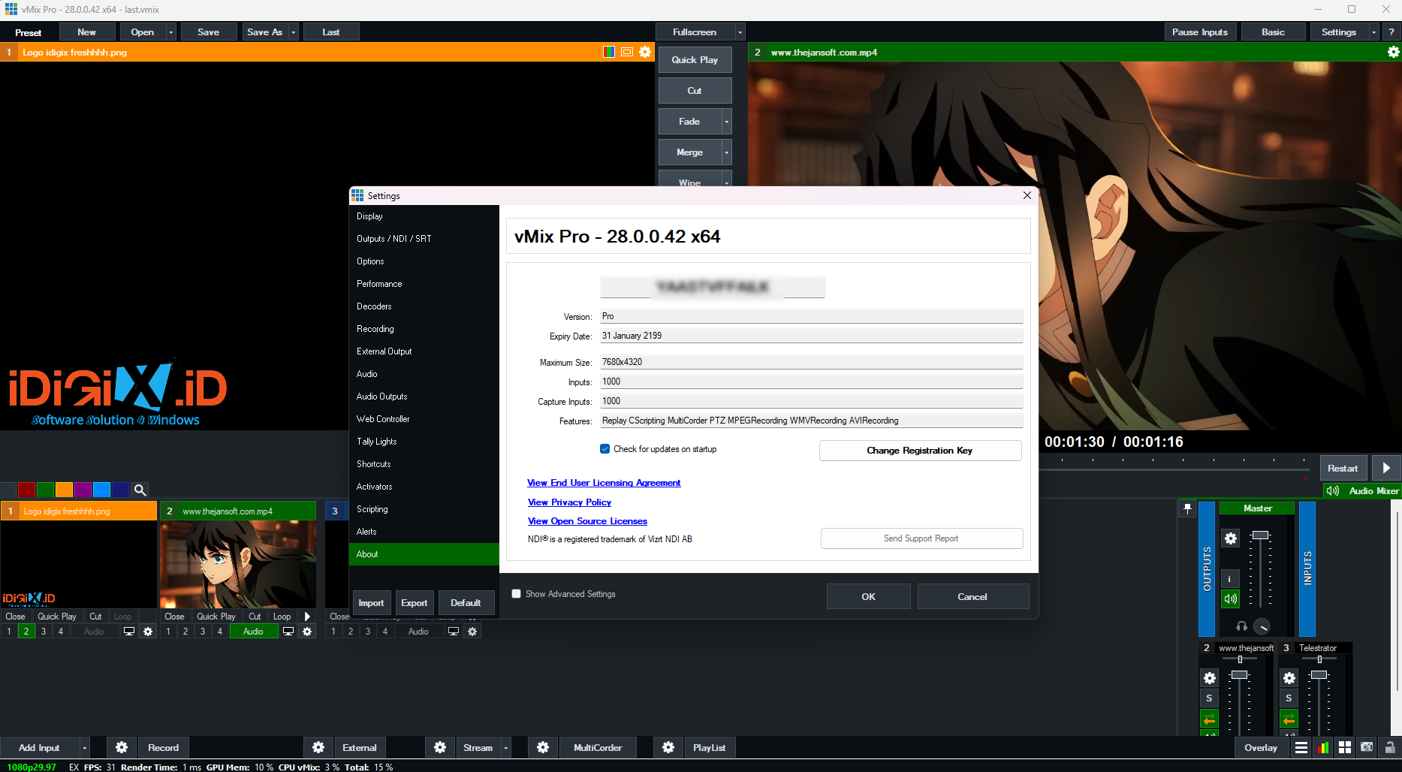The height and width of the screenshot is (772, 1402).
Task: Expand the Open dropdown arrow
Action: 171,32
